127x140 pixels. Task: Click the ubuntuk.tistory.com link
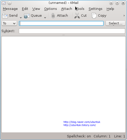[79, 125]
